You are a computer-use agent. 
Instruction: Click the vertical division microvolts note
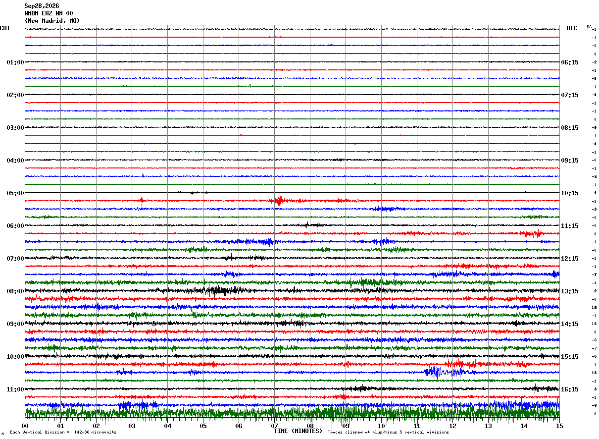point(63,432)
